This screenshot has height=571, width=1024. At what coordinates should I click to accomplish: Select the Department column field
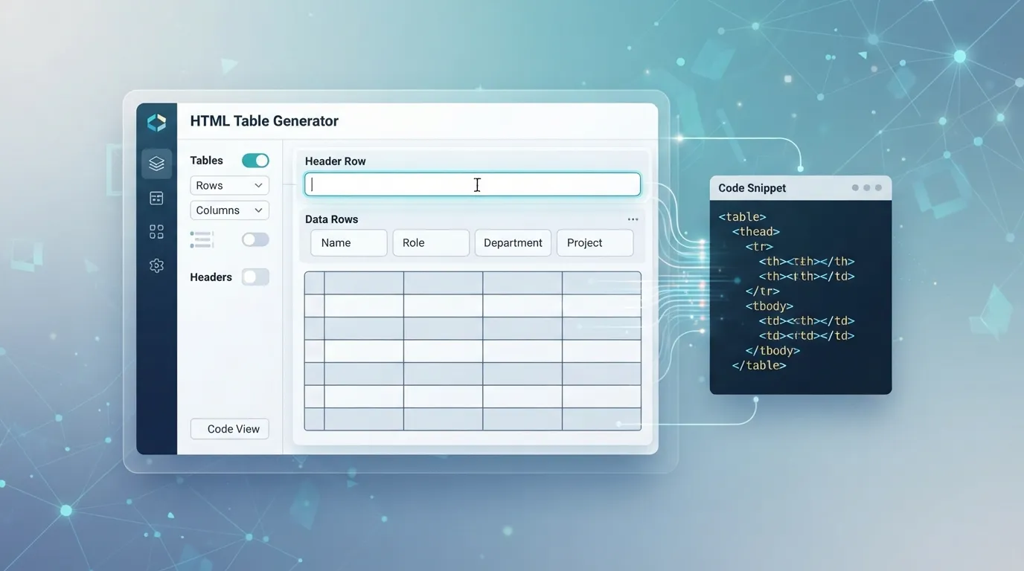click(513, 243)
